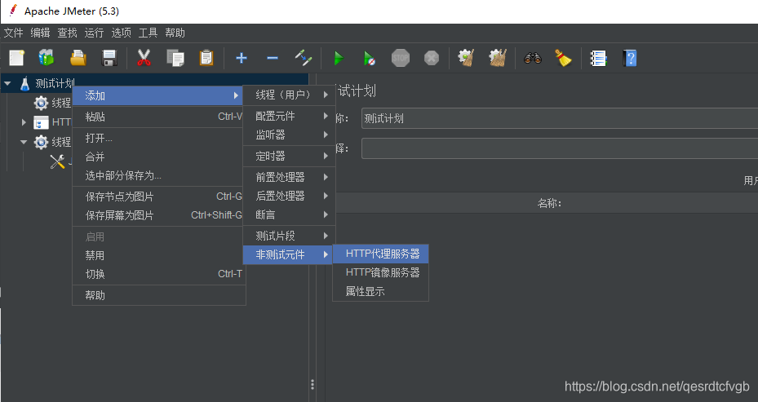Click the Save floppy disk icon
Image resolution: width=758 pixels, height=402 pixels.
click(x=109, y=58)
